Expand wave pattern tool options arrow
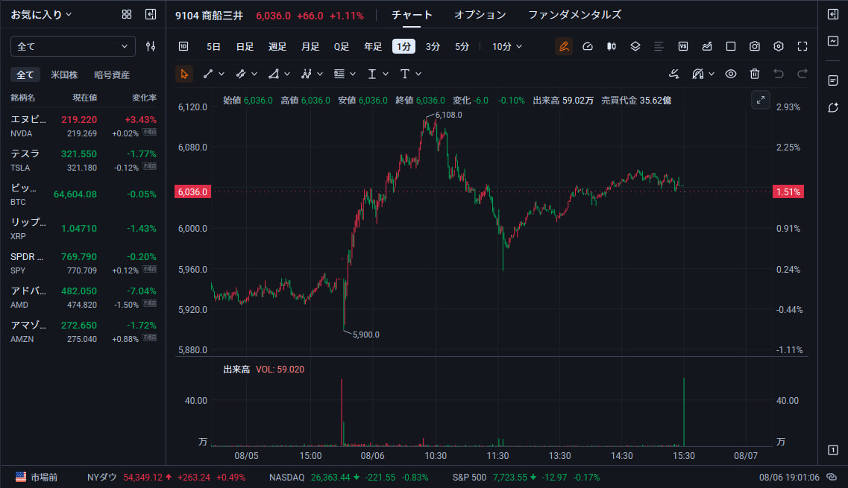 click(x=320, y=74)
